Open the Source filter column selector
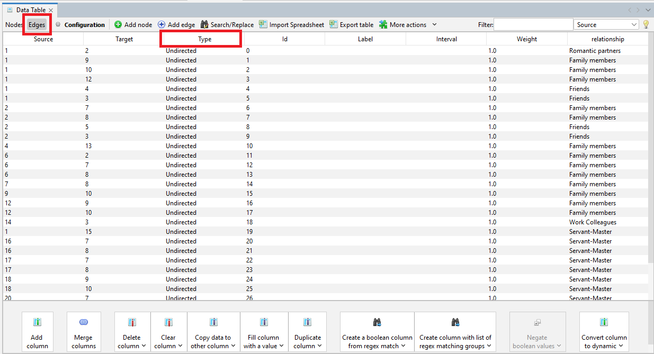 (606, 24)
